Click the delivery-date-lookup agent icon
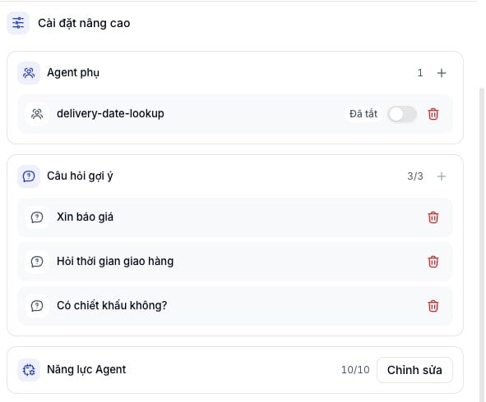The width and height of the screenshot is (486, 402). (x=37, y=114)
